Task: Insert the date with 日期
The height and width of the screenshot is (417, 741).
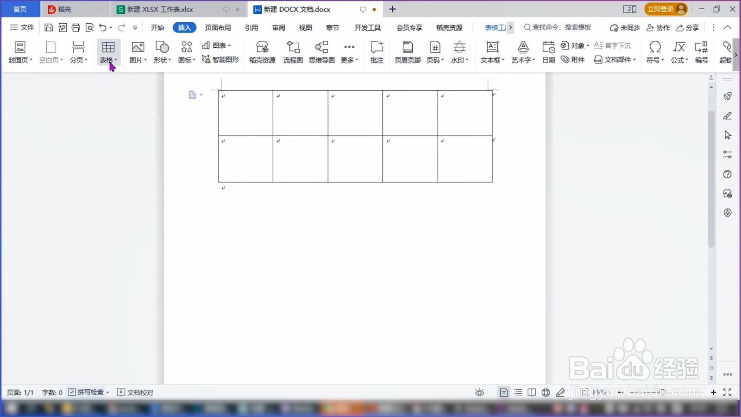Action: (x=548, y=52)
